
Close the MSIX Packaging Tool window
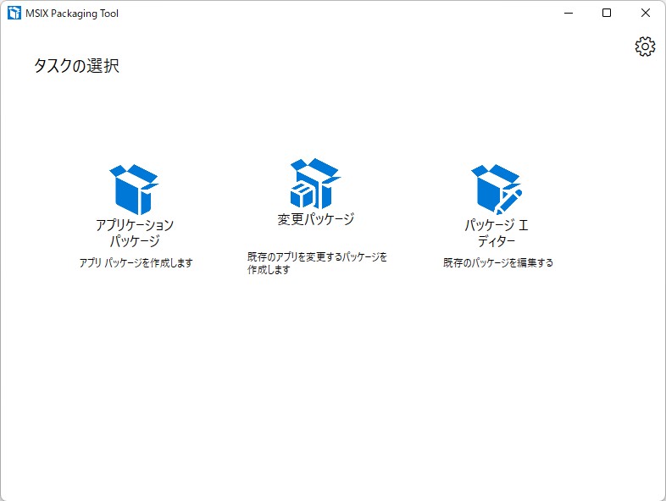645,14
